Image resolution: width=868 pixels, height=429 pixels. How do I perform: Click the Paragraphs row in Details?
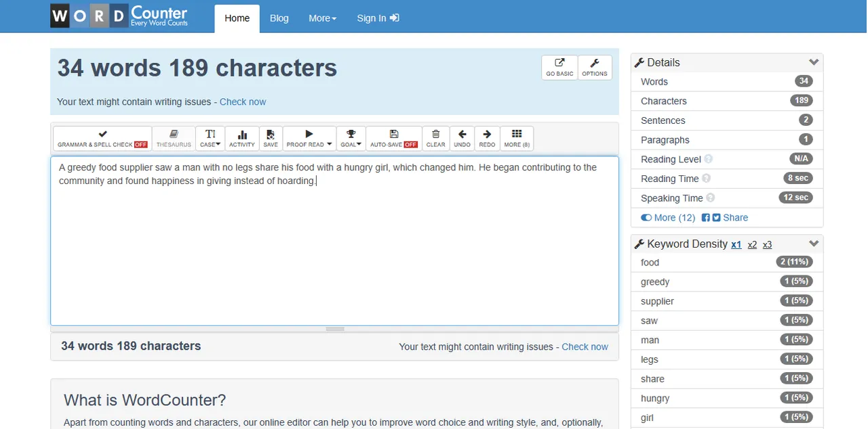pyautogui.click(x=727, y=140)
